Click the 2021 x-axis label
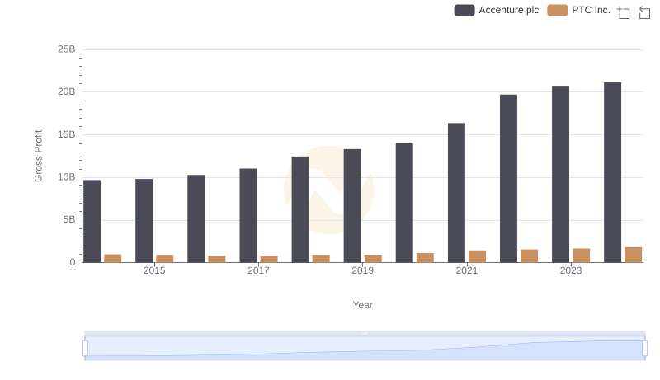Image resolution: width=660 pixels, height=380 pixels. point(467,270)
